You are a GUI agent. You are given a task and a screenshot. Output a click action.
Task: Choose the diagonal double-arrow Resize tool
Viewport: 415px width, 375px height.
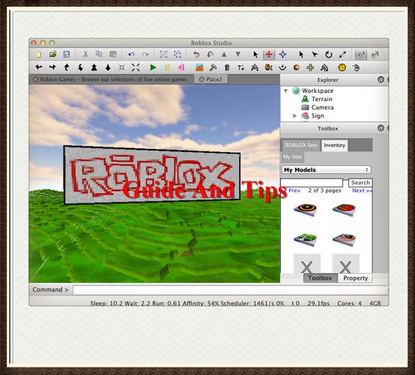click(x=342, y=55)
